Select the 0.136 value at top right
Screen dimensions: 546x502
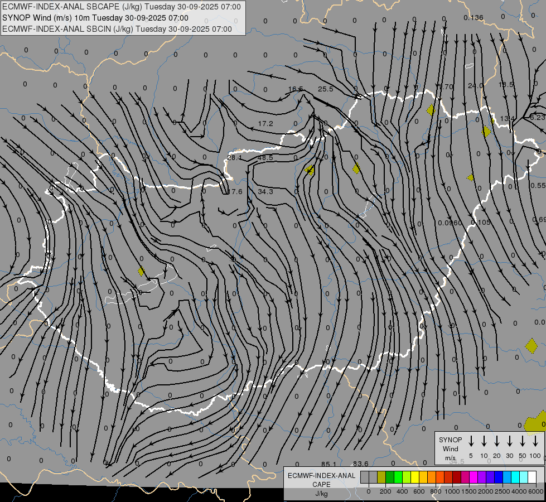[473, 18]
